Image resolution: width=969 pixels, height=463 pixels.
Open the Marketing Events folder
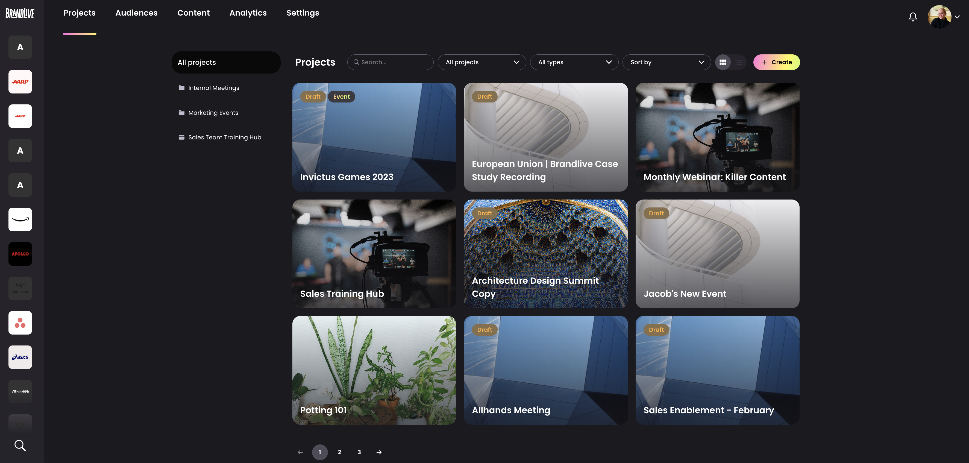click(x=213, y=112)
